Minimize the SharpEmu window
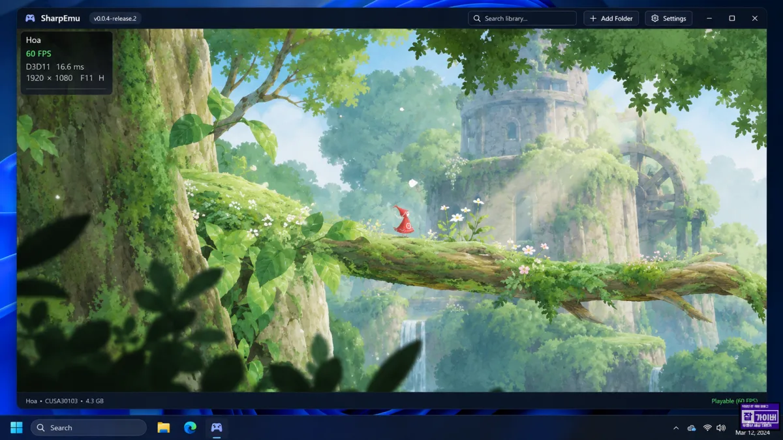Screen dimensions: 783x440 pos(709,18)
